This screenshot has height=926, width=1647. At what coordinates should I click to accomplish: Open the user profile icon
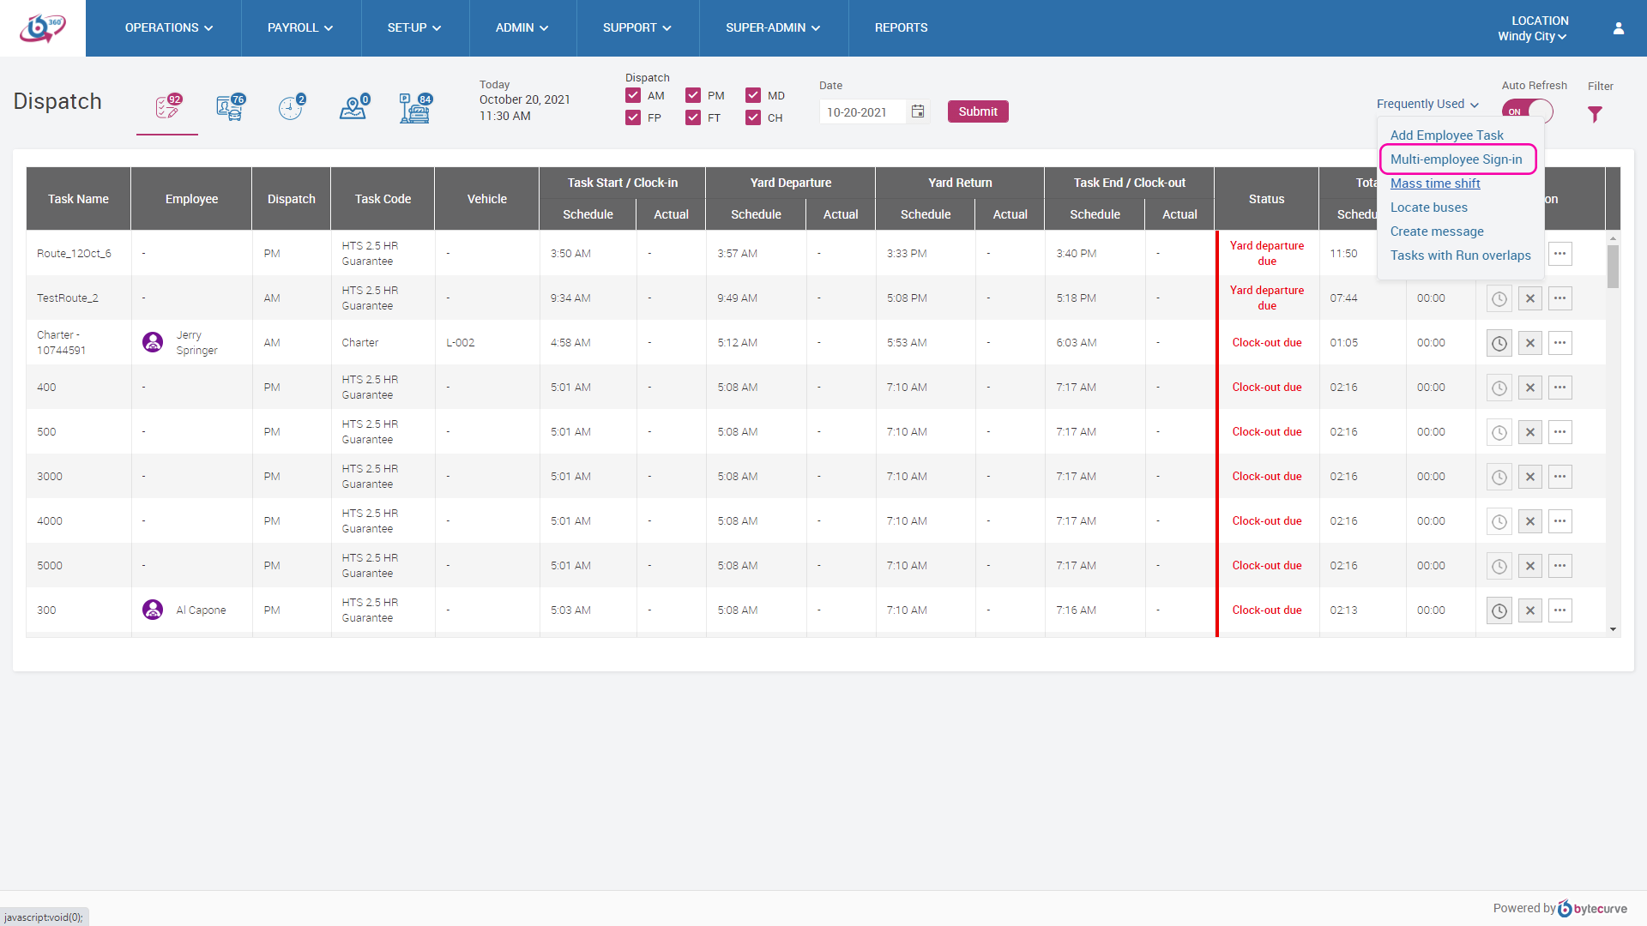1619,28
